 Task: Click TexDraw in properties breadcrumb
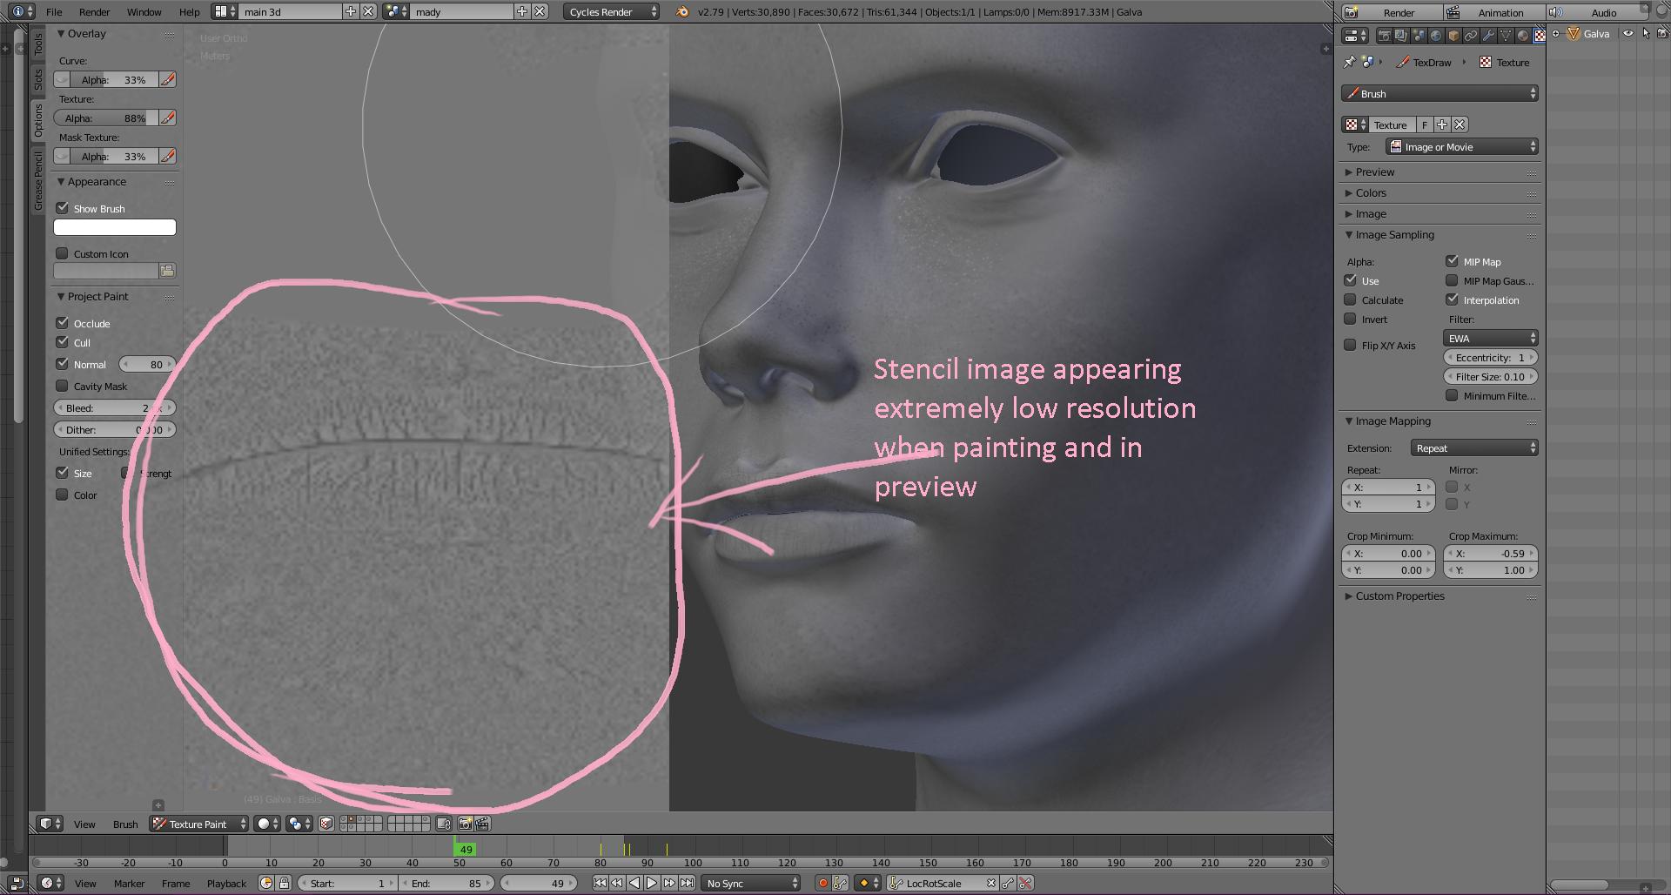1432,62
